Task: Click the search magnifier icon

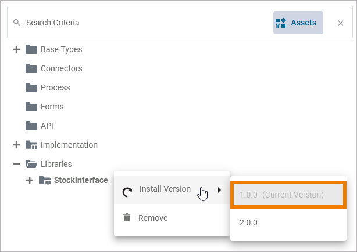Action: pos(16,23)
